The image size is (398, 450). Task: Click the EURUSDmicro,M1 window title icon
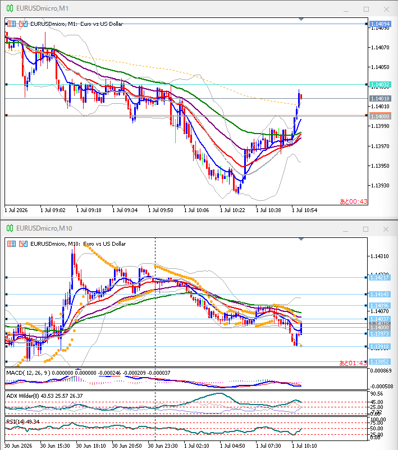click(x=10, y=8)
